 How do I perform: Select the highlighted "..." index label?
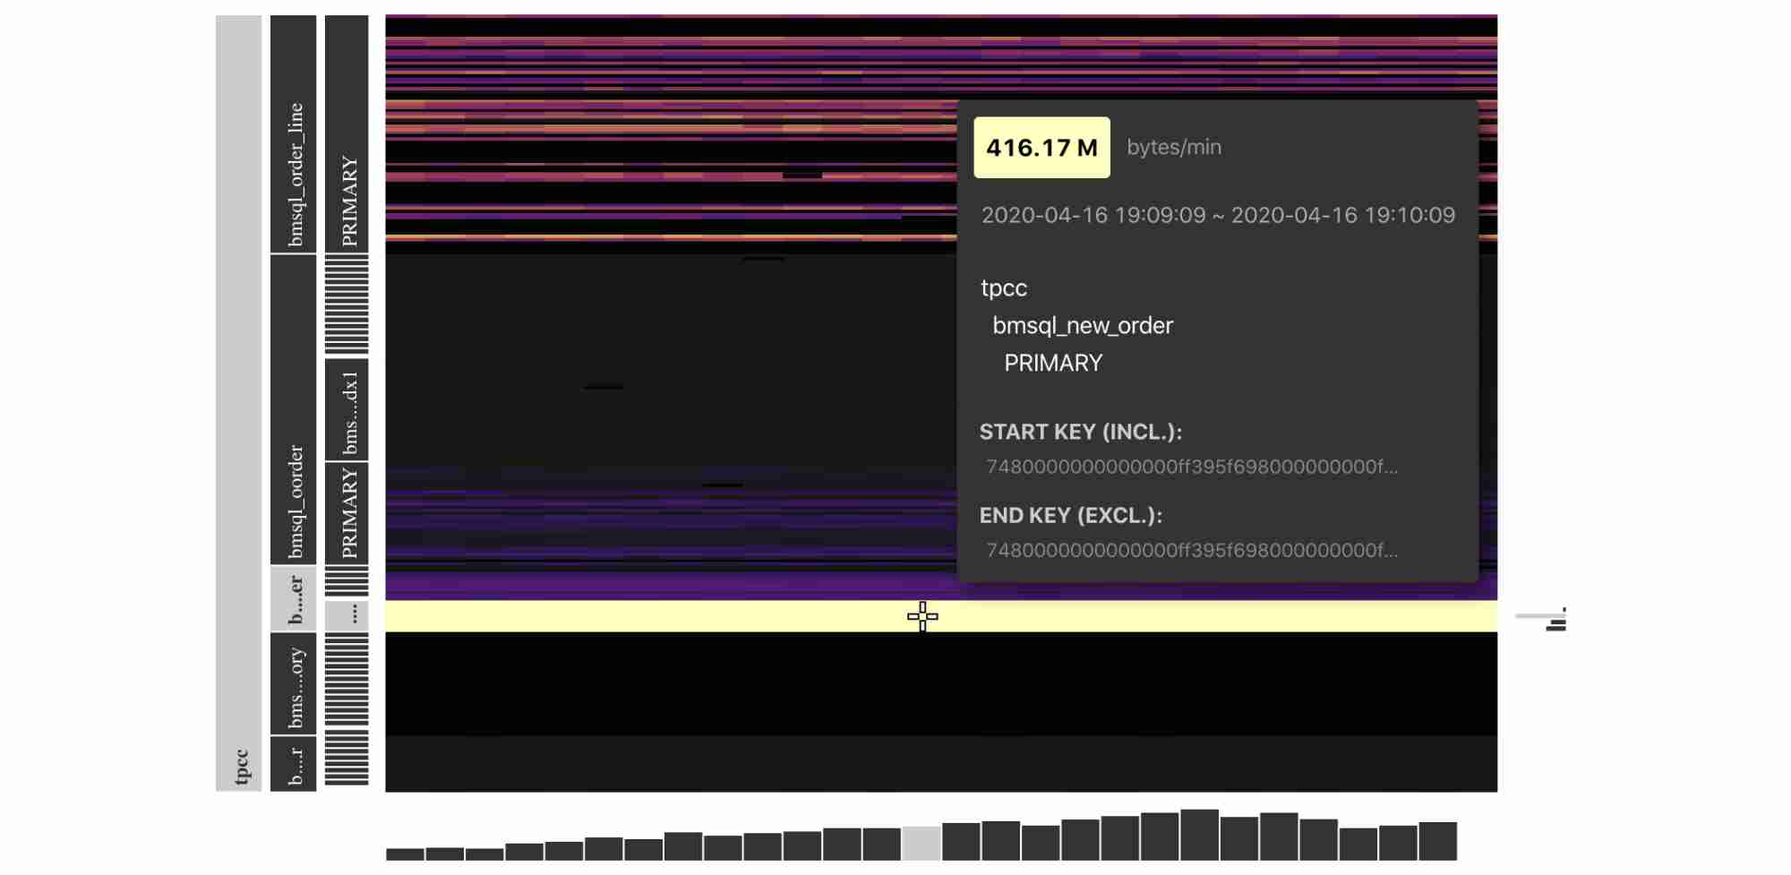coord(347,615)
